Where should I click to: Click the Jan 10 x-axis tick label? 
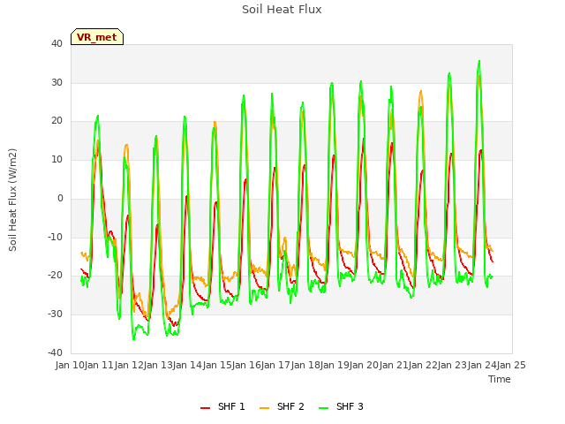(70, 365)
